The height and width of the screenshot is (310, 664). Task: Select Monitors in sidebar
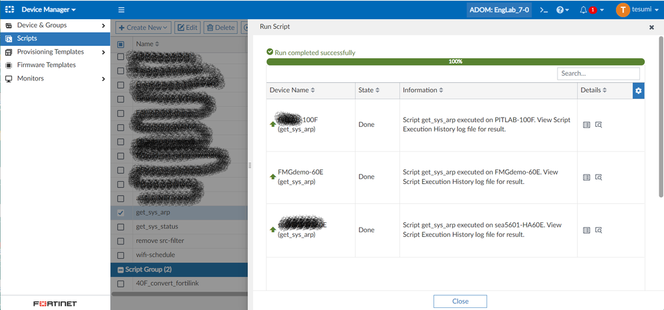click(55, 79)
